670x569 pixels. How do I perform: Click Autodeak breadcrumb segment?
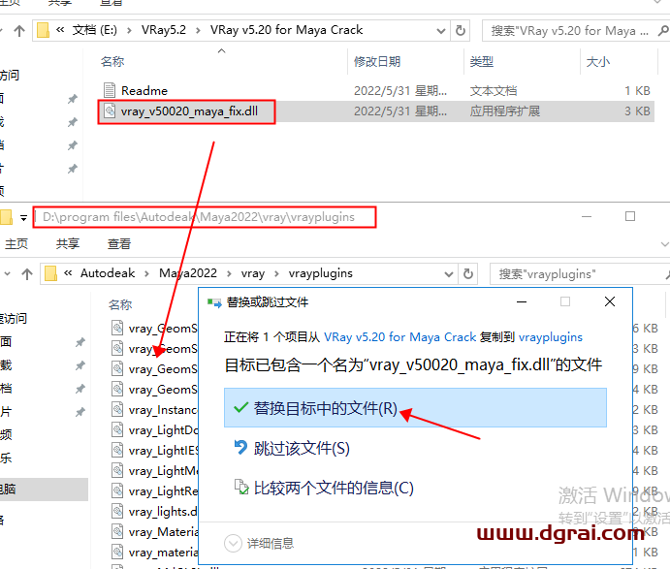(x=108, y=273)
